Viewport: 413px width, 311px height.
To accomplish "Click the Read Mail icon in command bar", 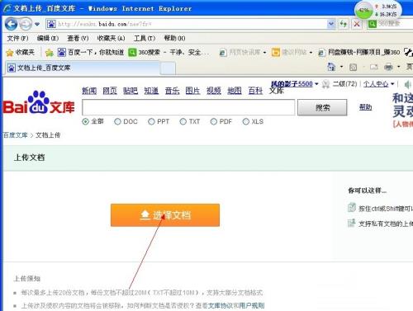I will (x=373, y=67).
